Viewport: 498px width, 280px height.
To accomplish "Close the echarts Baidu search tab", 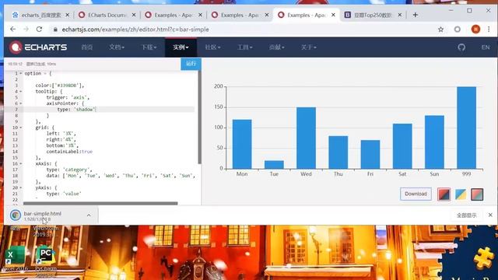I will 68,15.
